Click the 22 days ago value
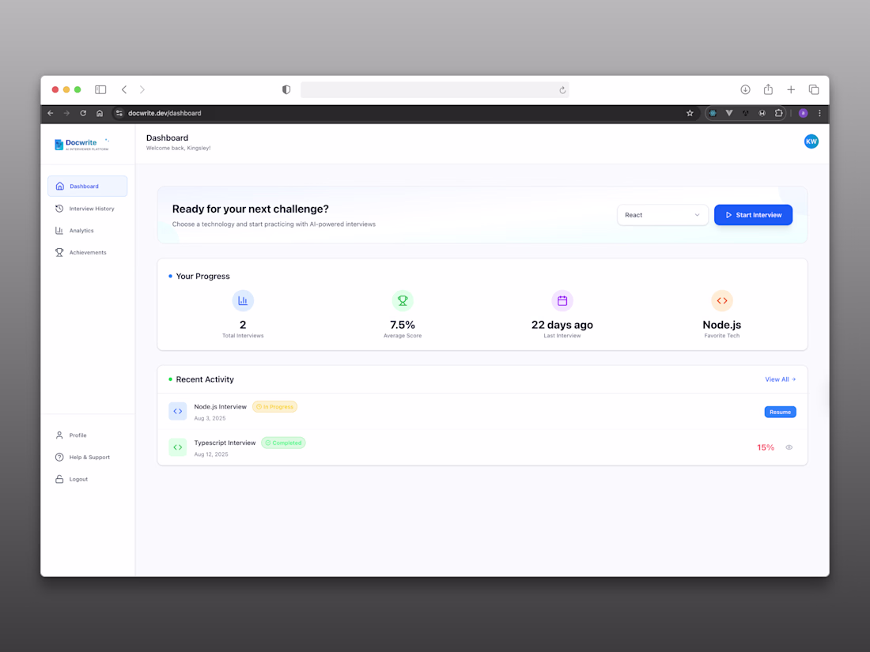 [x=562, y=325]
